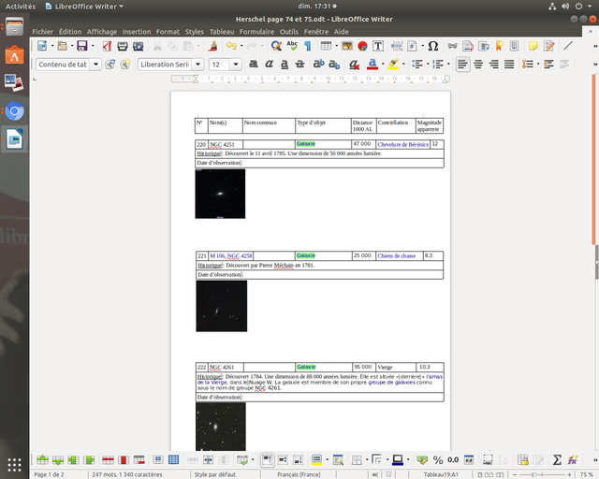Click the Print icon

click(123, 46)
